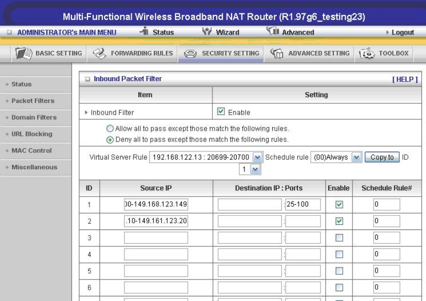The height and width of the screenshot is (301, 426).
Task: Click rule 1 Schedule Rule# field
Action: [386, 204]
